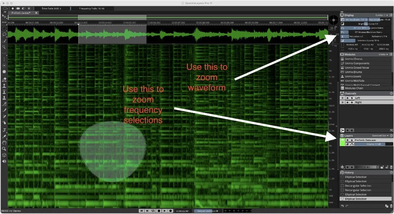Select the Text tool
This screenshot has height=214, width=394.
pyautogui.click(x=4, y=130)
